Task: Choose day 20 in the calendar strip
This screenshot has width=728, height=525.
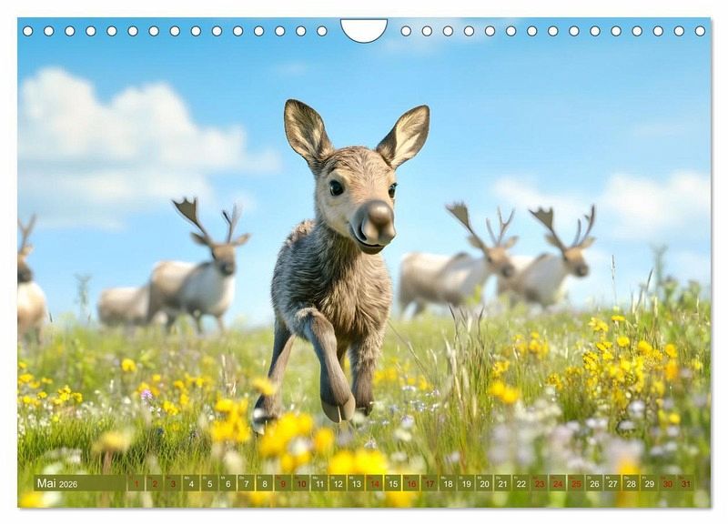Action: click(484, 483)
